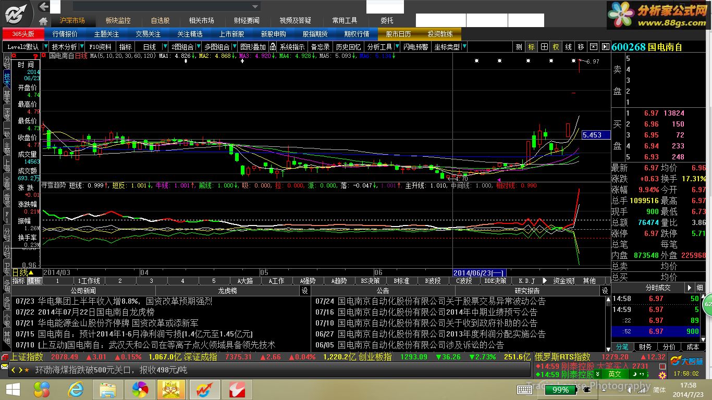Open the dropdown arrow after Level2默认
The image size is (712, 400).
point(45,47)
